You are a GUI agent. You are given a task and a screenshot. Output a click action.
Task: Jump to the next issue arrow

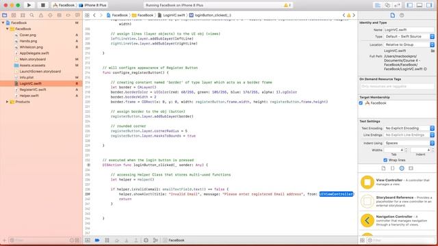coord(354,15)
